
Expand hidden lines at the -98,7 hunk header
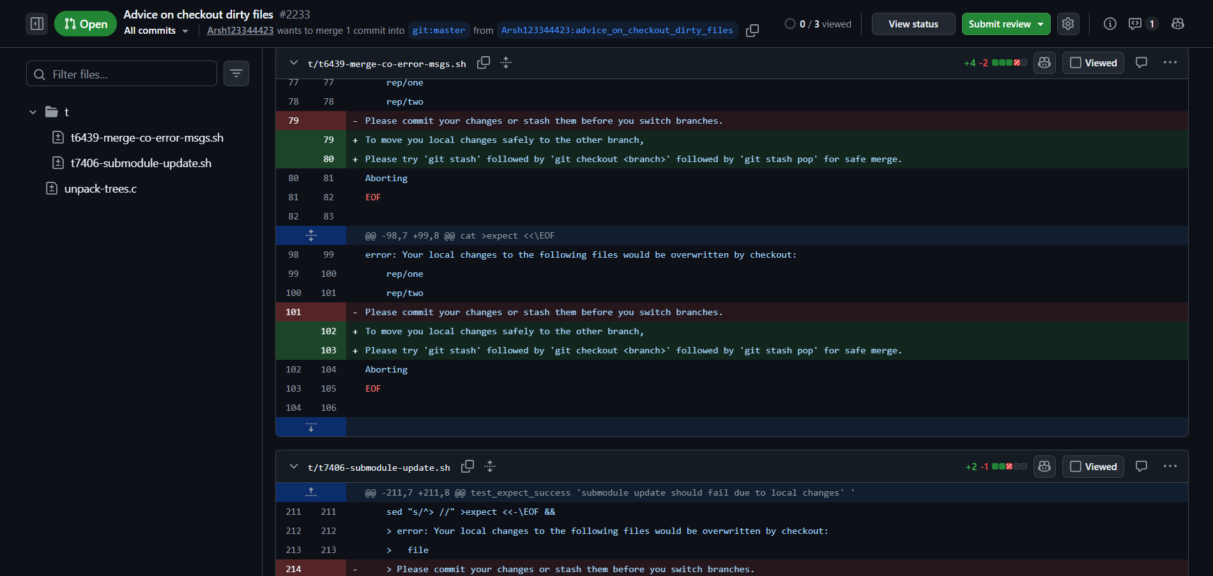click(x=311, y=235)
